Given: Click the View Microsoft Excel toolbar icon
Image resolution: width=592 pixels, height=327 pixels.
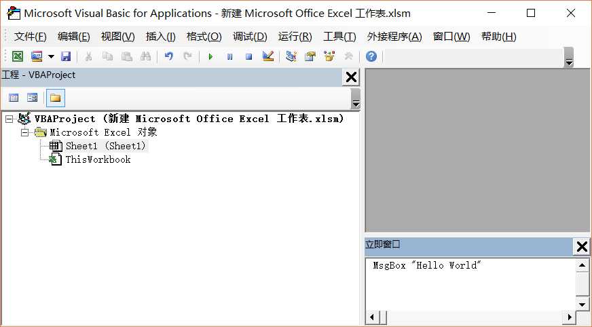Looking at the screenshot, I should pos(18,56).
